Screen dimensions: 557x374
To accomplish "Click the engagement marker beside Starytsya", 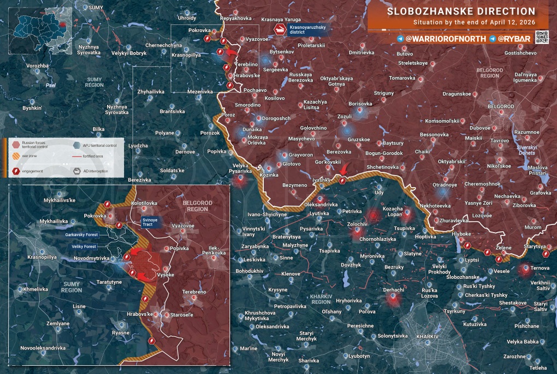I will click(x=546, y=254).
